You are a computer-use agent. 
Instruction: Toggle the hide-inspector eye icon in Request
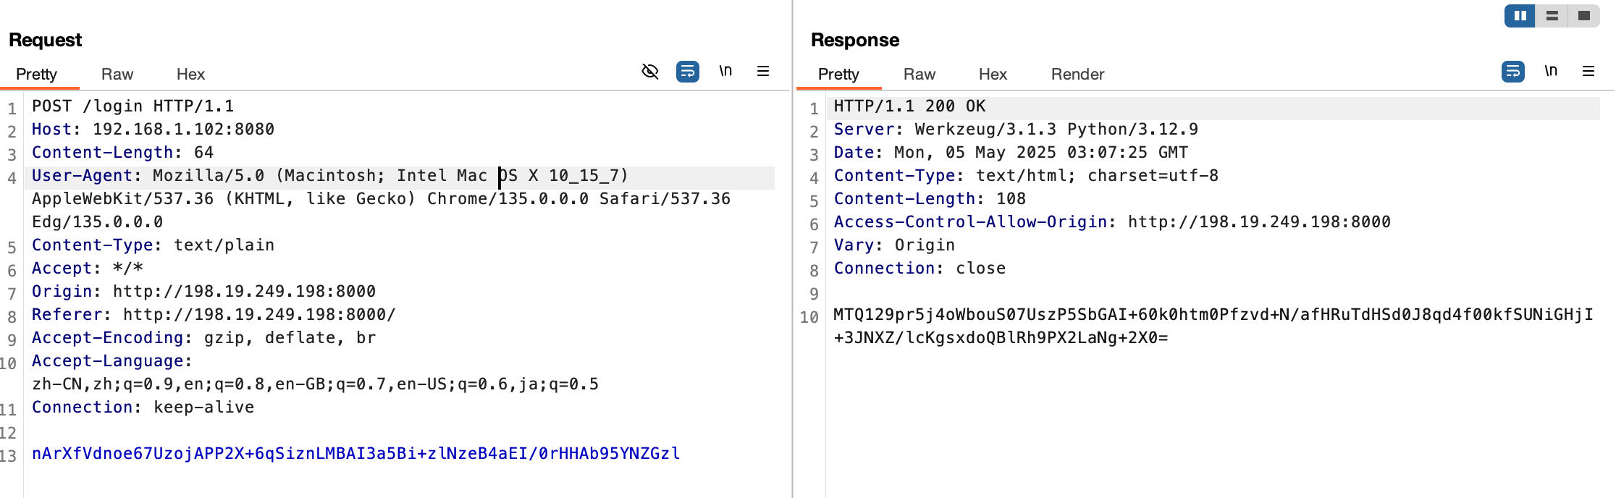click(650, 71)
